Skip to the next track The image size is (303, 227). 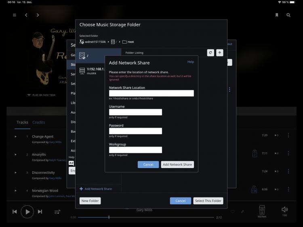[x=40, y=212]
